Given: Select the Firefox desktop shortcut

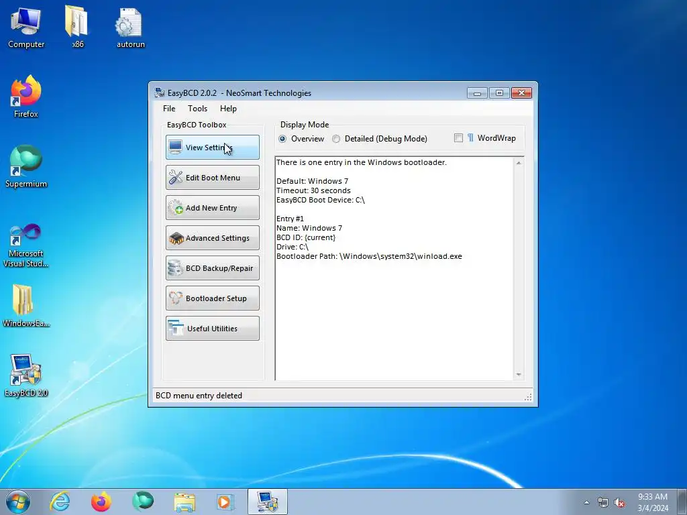Looking at the screenshot, I should (26, 97).
